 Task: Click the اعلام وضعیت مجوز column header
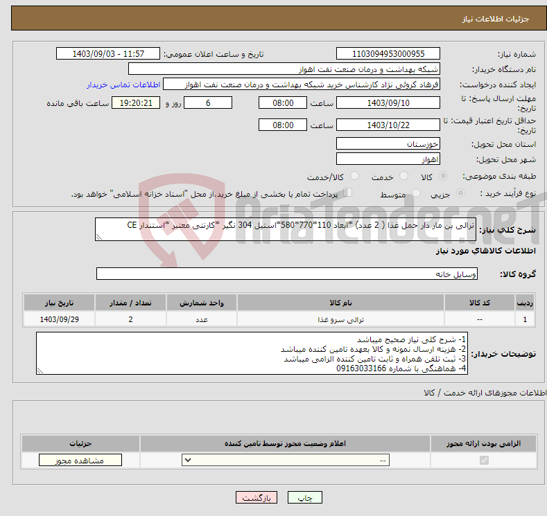285,443
